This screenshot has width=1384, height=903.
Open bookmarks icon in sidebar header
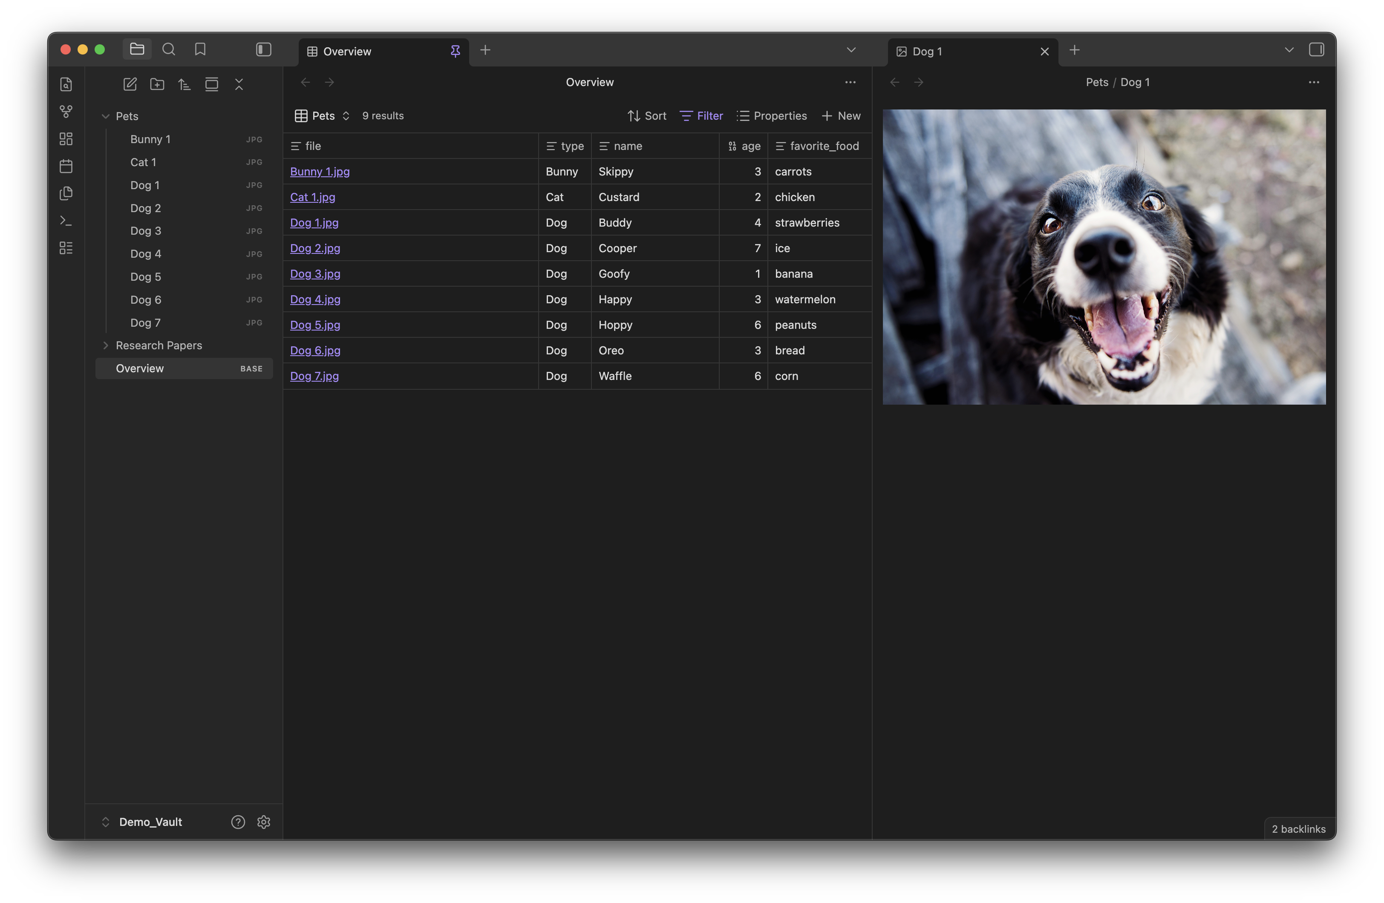click(x=200, y=49)
